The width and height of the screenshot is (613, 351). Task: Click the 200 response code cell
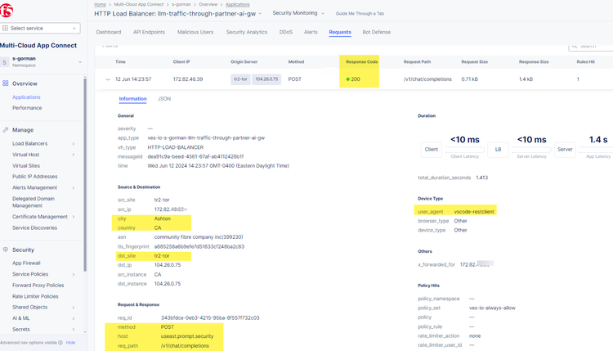[x=355, y=79]
